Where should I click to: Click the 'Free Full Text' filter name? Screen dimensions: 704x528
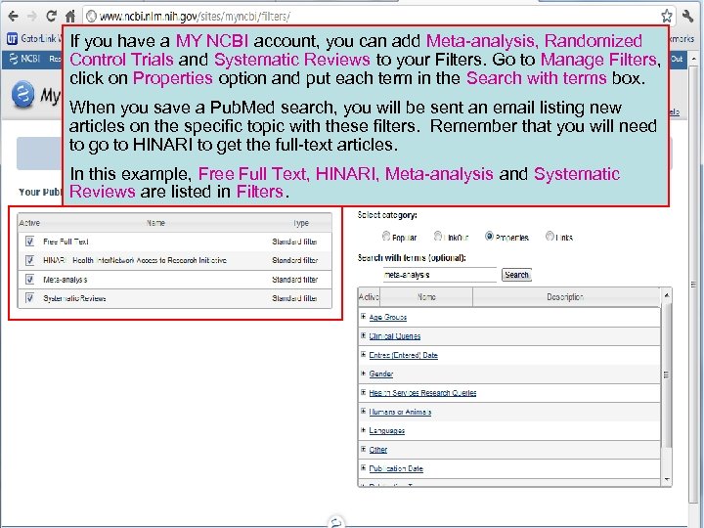(66, 242)
